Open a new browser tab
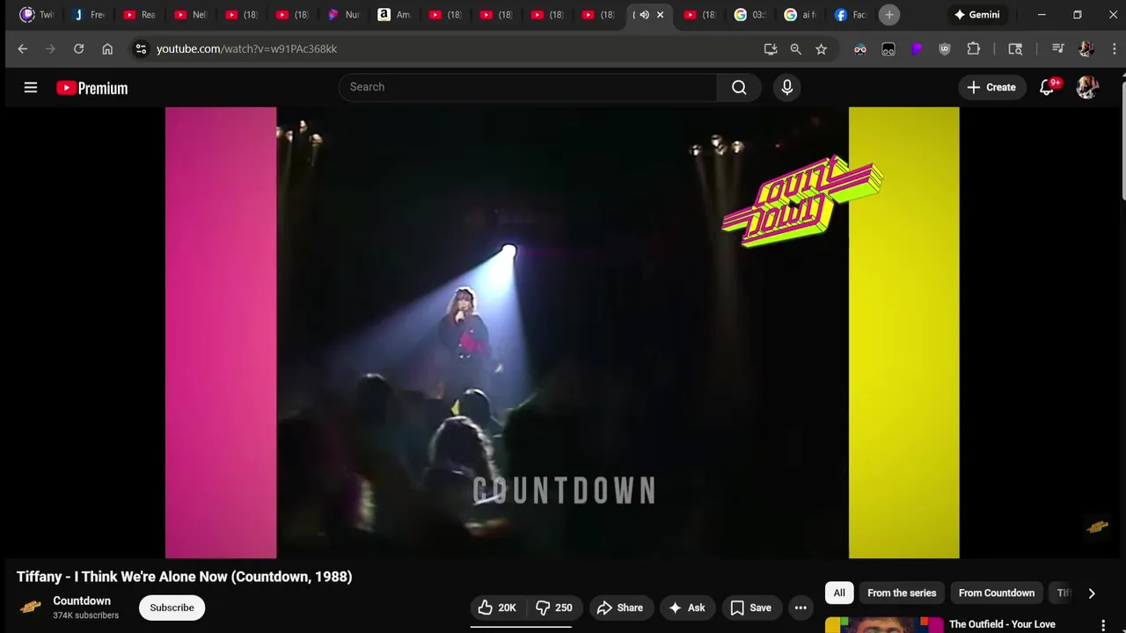 click(x=889, y=15)
